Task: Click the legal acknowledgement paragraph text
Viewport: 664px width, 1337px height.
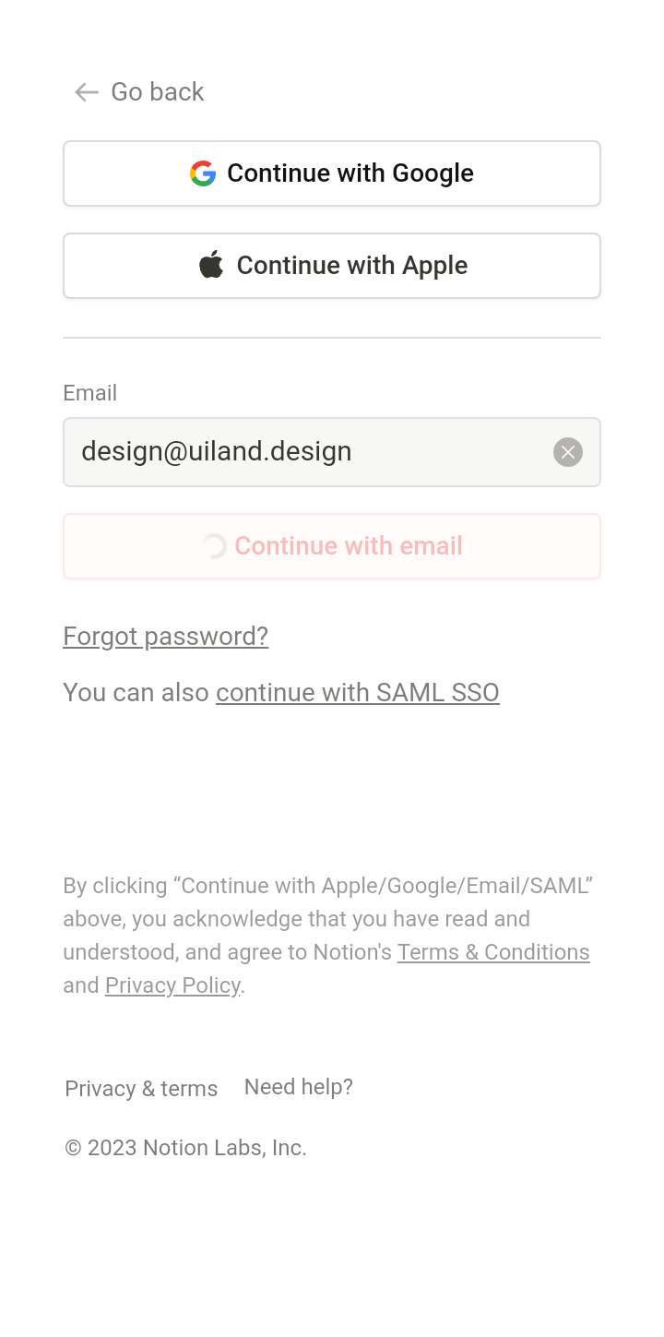Action: [x=328, y=936]
